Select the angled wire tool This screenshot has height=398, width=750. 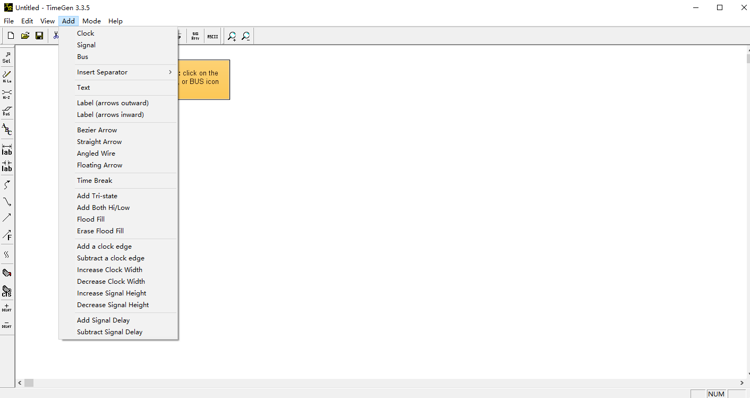pos(7,202)
